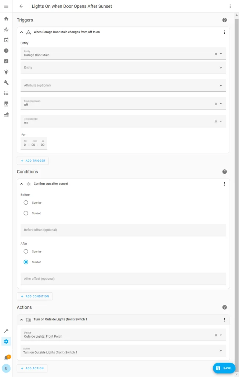Open the Attribute (optional) dropdown
The width and height of the screenshot is (239, 377).
pyautogui.click(x=123, y=85)
